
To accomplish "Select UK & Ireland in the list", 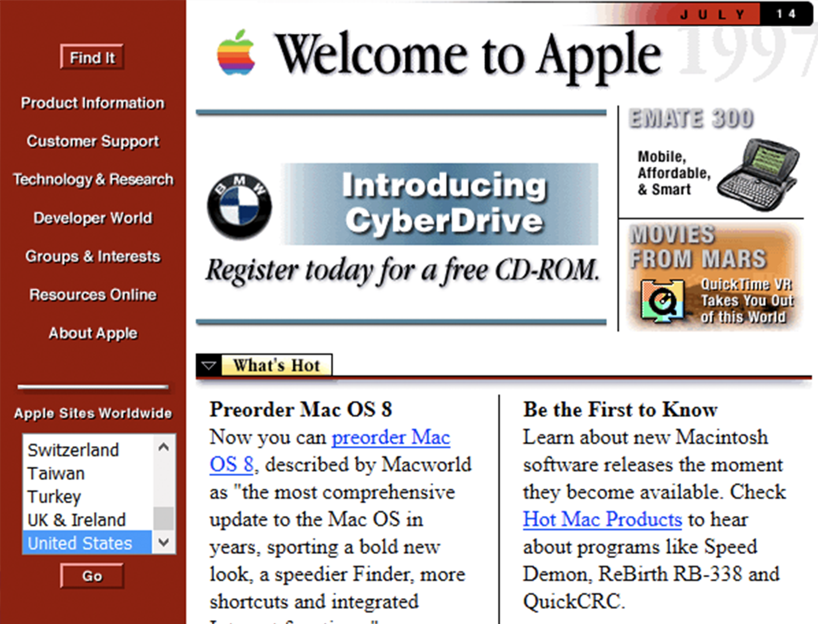I will click(87, 520).
